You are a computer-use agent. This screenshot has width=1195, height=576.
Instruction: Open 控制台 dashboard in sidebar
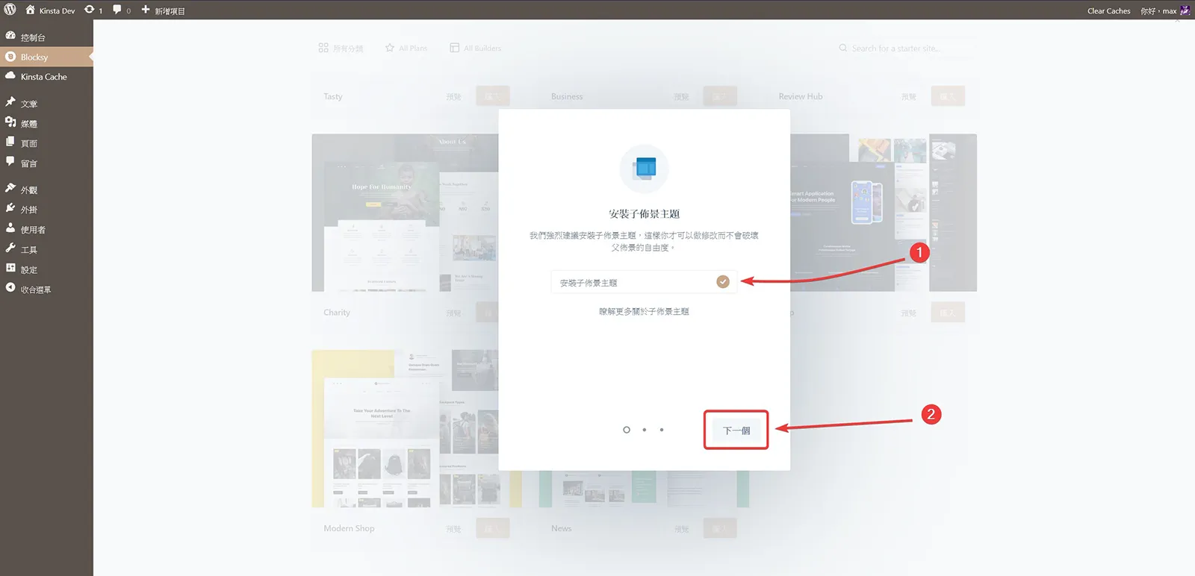tap(46, 37)
